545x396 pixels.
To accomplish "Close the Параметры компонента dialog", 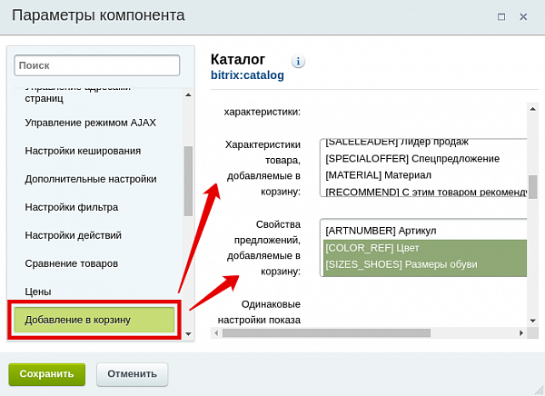I will coord(524,16).
